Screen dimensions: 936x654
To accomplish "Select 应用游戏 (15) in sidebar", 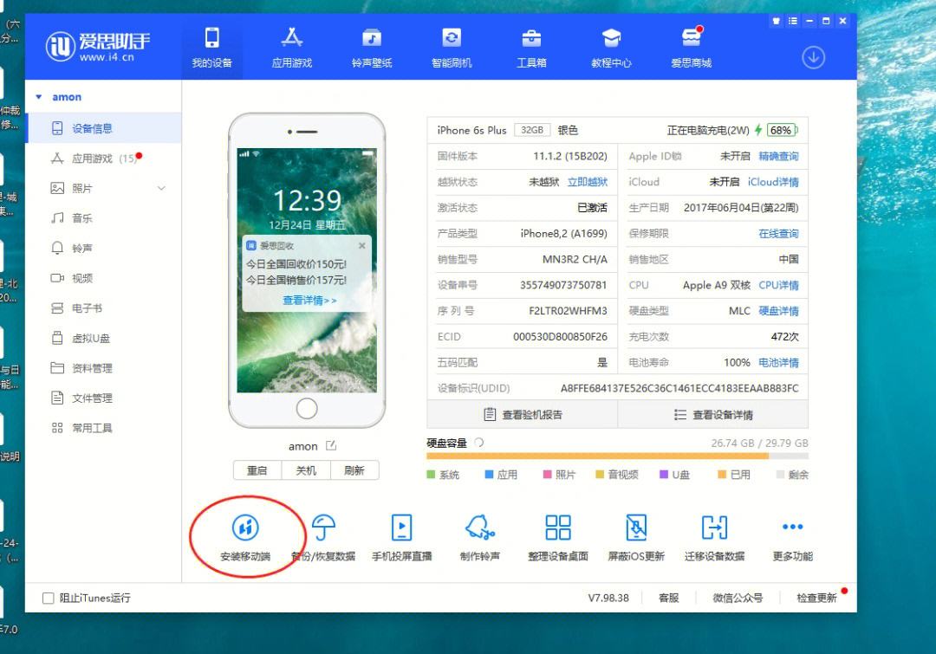I will pyautogui.click(x=104, y=159).
